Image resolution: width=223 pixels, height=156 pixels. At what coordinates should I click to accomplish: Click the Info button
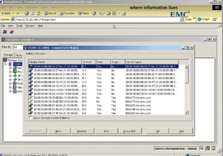point(107,131)
